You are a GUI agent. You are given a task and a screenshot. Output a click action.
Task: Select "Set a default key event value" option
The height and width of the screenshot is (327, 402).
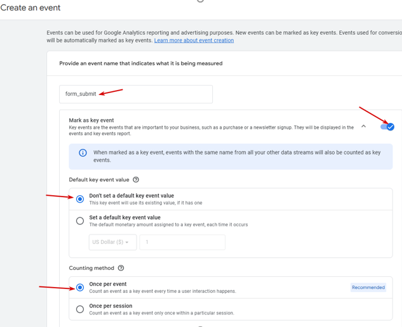[80, 221]
